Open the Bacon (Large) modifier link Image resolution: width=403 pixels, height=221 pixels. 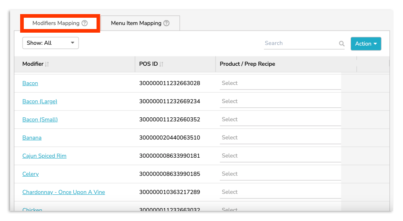[x=40, y=102]
